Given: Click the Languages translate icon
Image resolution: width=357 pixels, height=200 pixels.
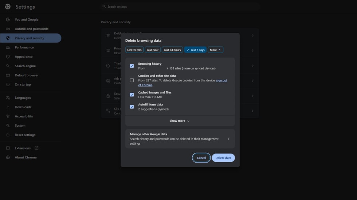Looking at the screenshot, I should 8,98.
